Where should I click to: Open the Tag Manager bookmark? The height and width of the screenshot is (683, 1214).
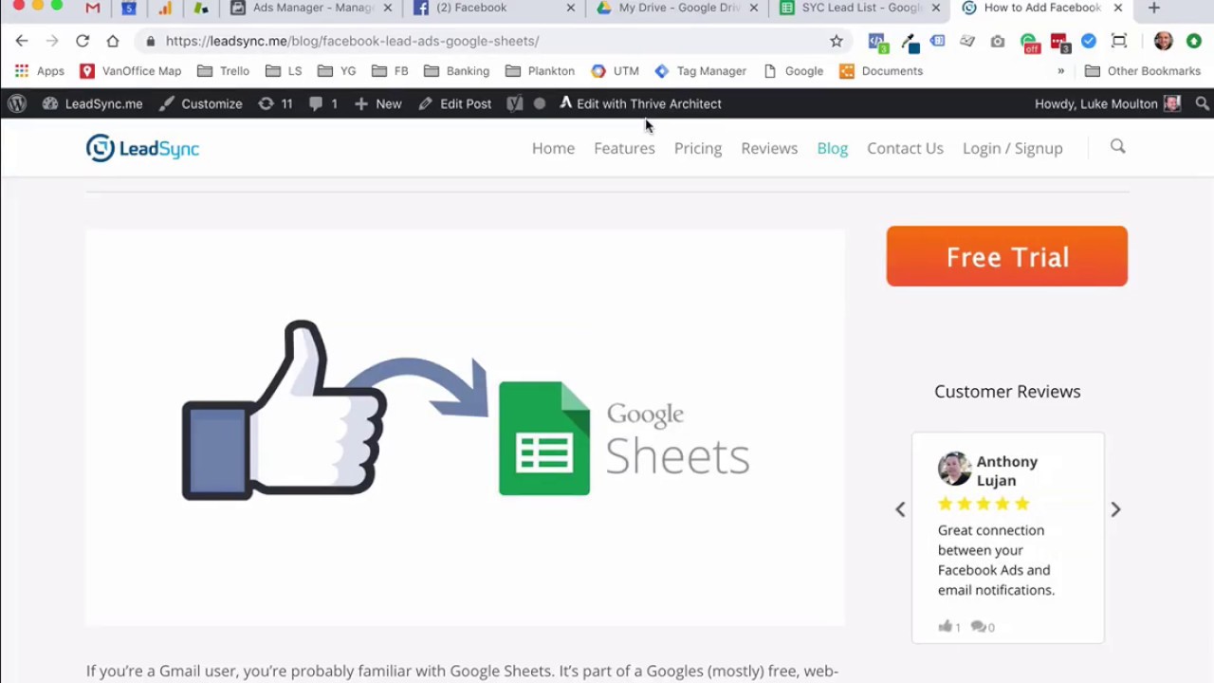(700, 71)
